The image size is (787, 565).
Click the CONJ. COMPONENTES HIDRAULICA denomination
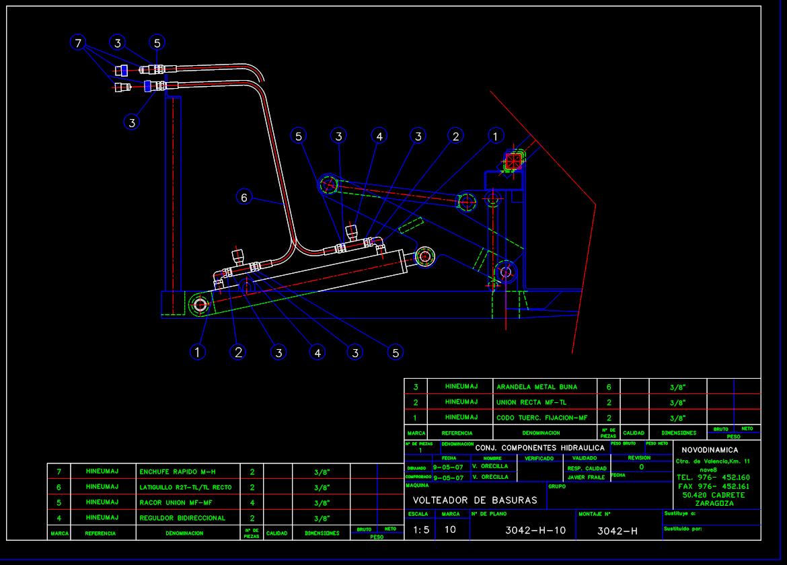point(540,447)
